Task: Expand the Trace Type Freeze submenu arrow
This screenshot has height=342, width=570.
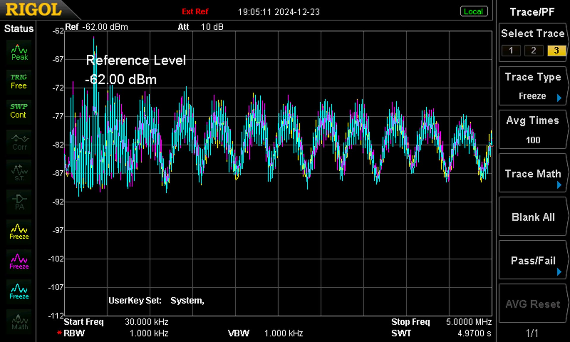Action: [x=559, y=98]
